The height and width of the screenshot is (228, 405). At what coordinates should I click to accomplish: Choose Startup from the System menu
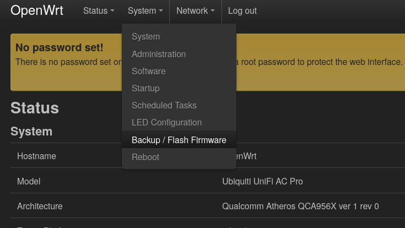[145, 88]
